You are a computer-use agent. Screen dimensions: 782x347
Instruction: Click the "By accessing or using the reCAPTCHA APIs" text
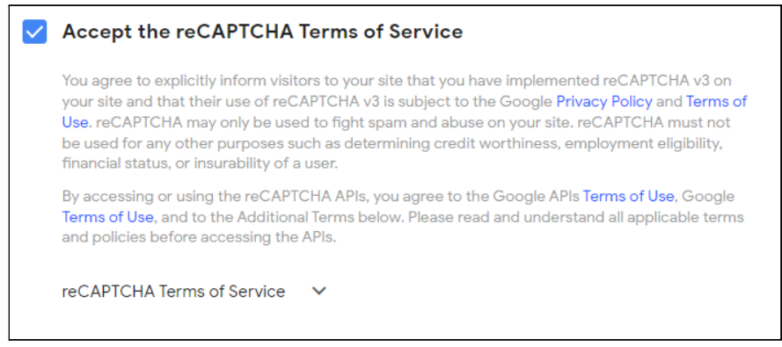coord(216,196)
